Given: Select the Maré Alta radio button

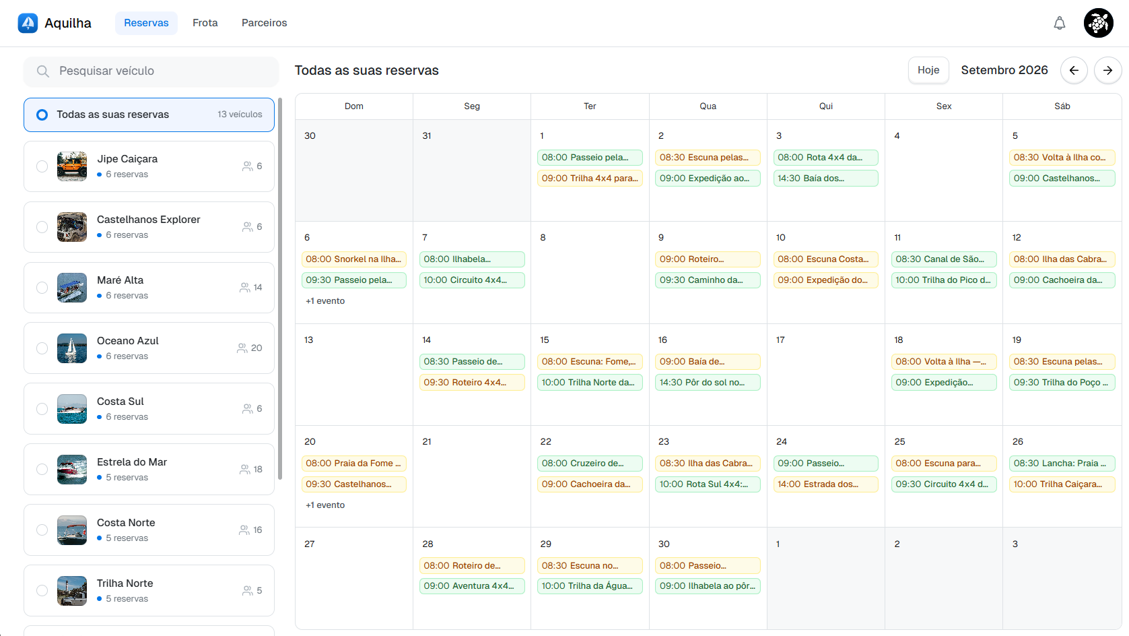Looking at the screenshot, I should pos(42,288).
